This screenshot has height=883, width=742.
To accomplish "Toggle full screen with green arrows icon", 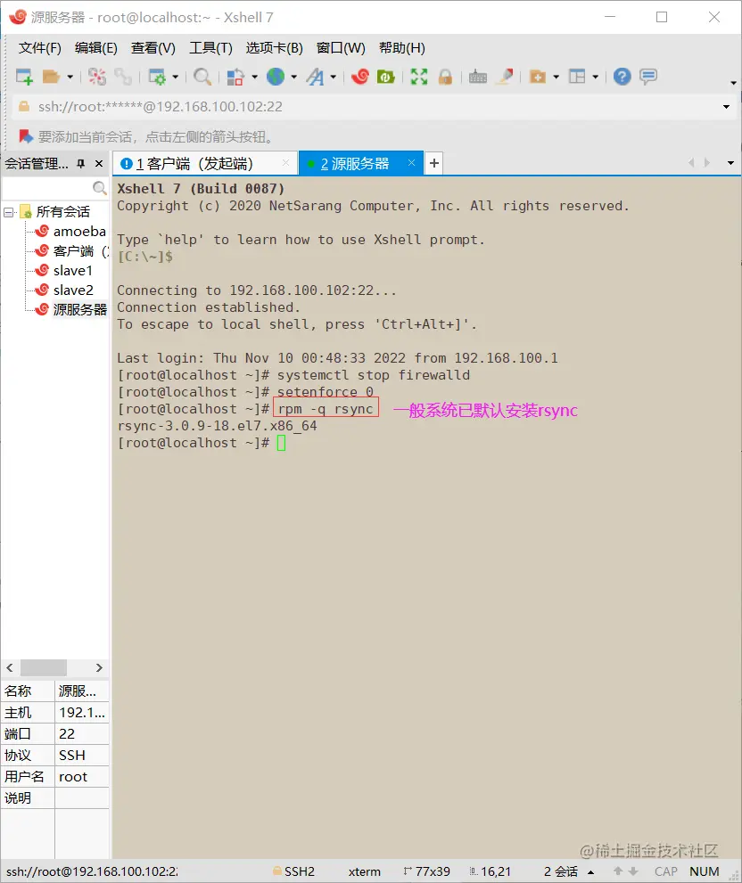I will (x=419, y=77).
